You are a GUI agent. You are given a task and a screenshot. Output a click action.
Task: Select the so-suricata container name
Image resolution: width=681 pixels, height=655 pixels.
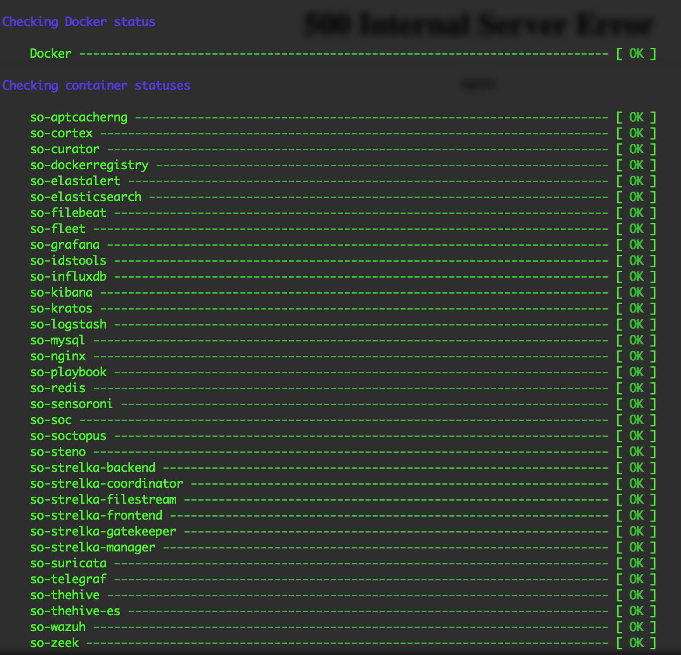point(68,563)
